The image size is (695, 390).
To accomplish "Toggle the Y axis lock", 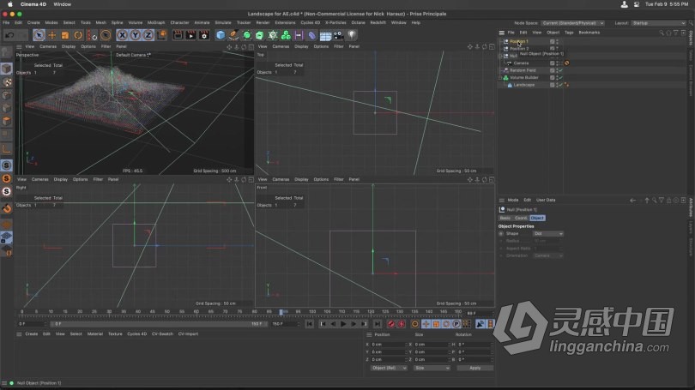I will [x=136, y=35].
